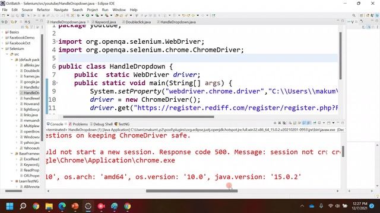The image size is (380, 213).
Task: Click the Display Selected Console icon
Action: [319, 123]
